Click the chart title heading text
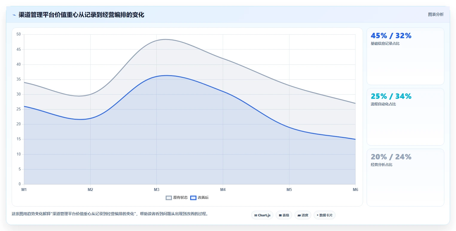This screenshot has height=231, width=456. tap(81, 15)
